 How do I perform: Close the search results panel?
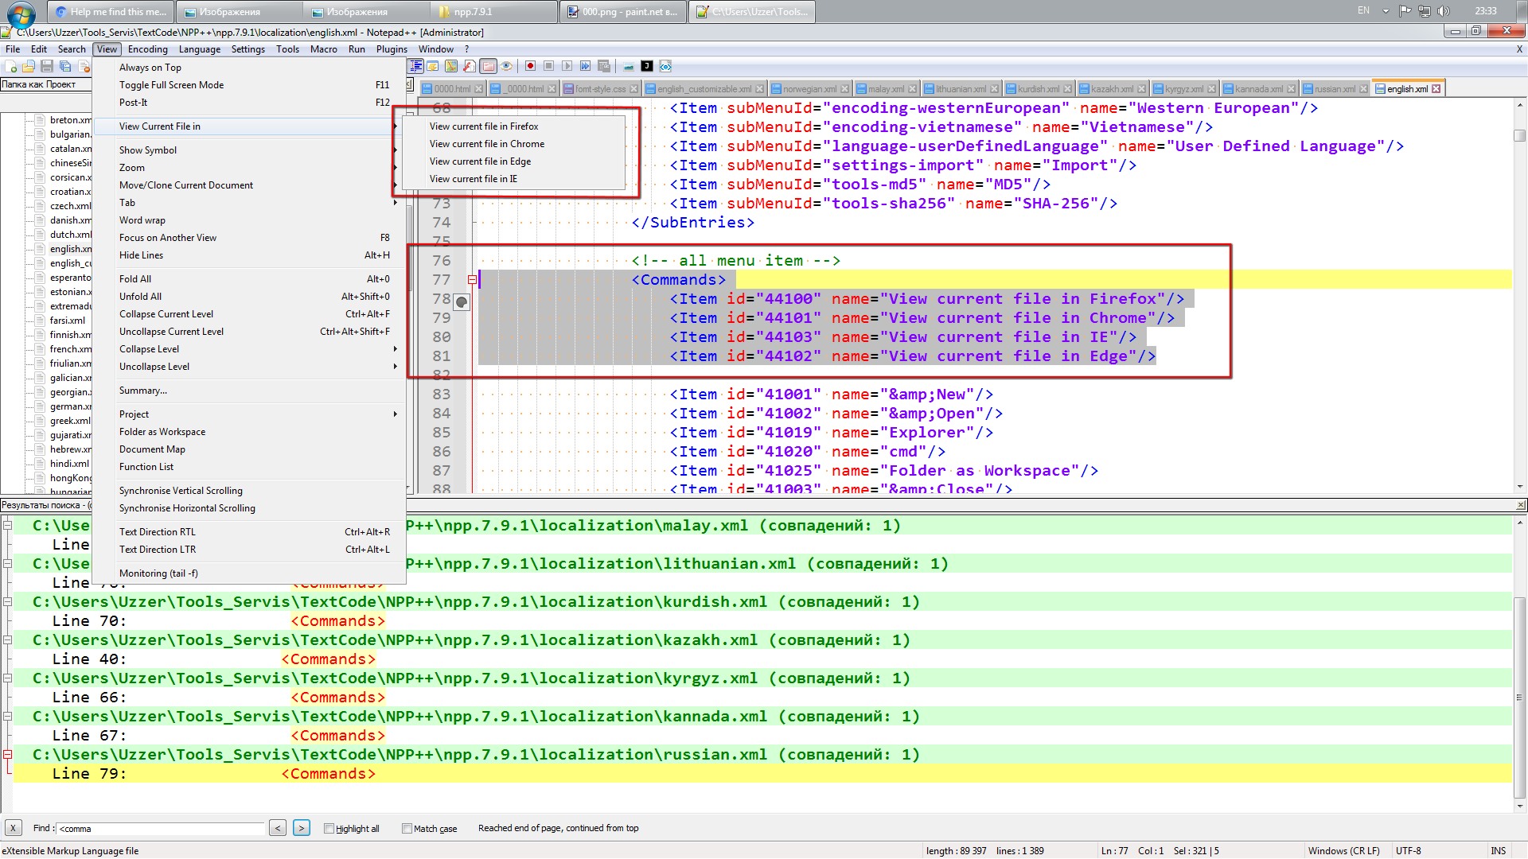click(x=1521, y=505)
